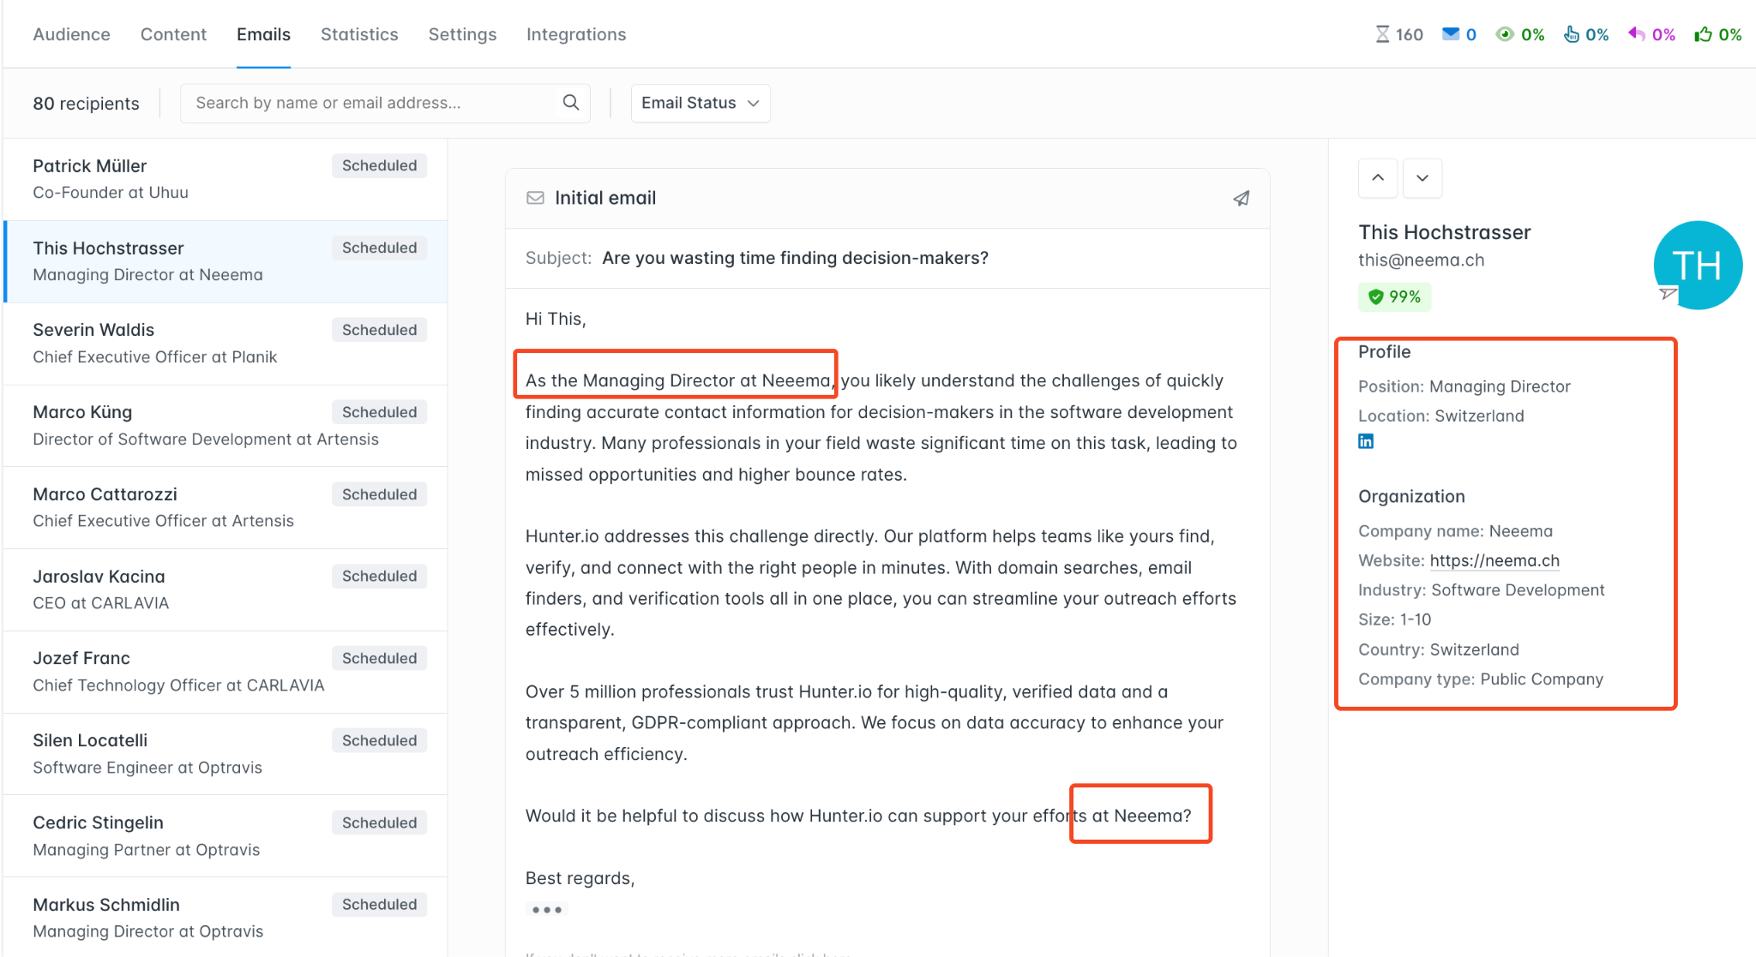
Task: Switch to the Content tab
Action: [173, 34]
